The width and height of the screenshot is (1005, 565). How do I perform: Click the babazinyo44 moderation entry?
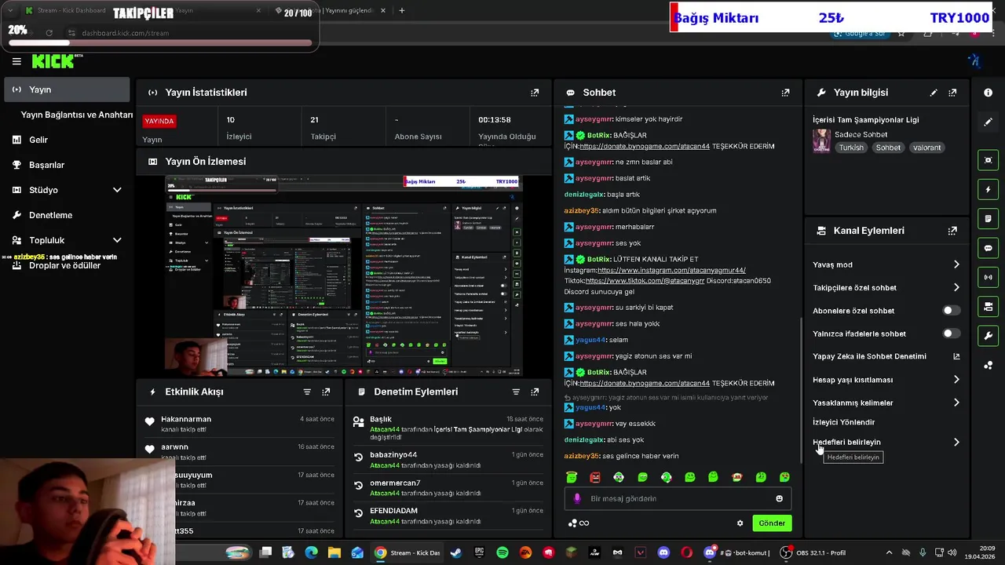[x=448, y=460]
